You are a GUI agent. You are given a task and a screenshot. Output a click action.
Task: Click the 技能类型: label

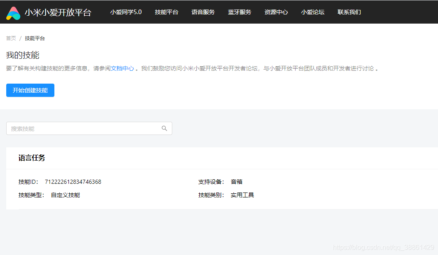pos(31,195)
